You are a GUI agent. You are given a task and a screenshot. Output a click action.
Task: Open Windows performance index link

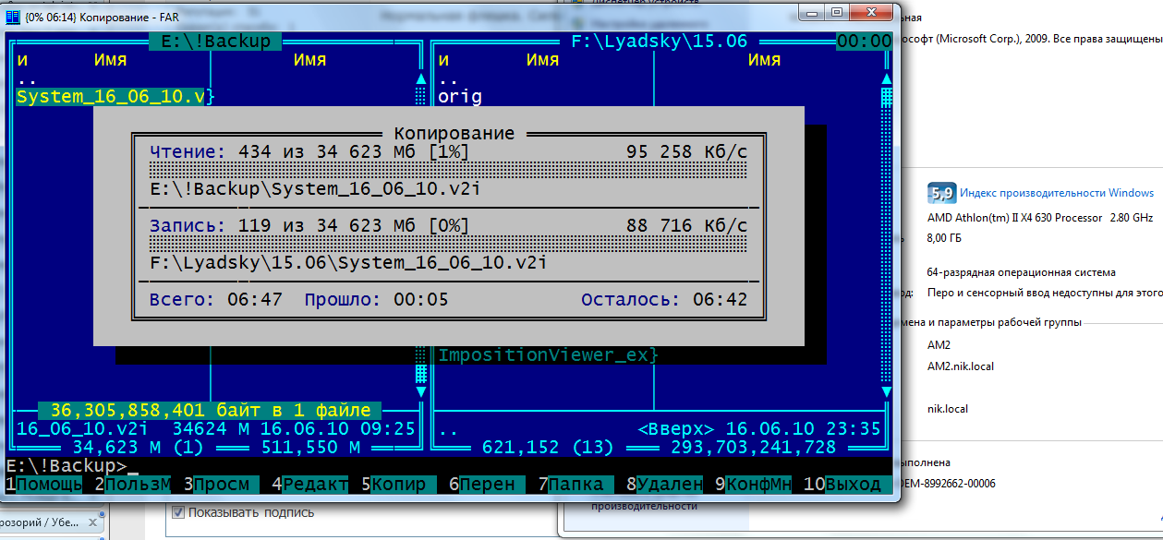(1057, 193)
